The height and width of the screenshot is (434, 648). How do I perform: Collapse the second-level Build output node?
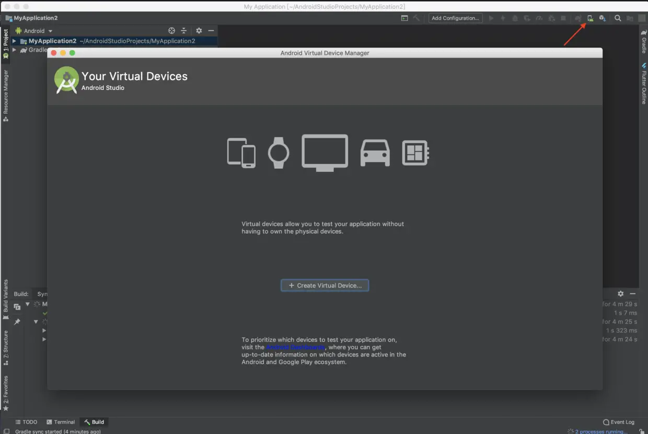point(36,322)
